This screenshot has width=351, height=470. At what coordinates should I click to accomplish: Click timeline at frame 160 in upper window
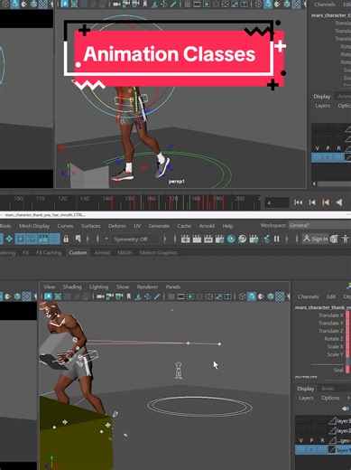click(152, 202)
